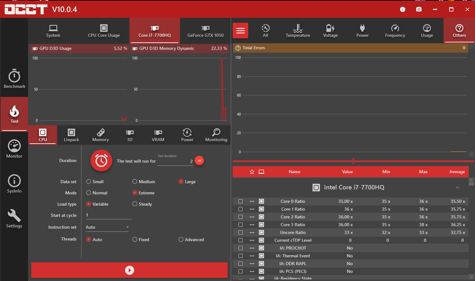Screen dimensions: 475x281
Task: Open options menu for Core 1 Ratio
Action: pyautogui.click(x=252, y=209)
